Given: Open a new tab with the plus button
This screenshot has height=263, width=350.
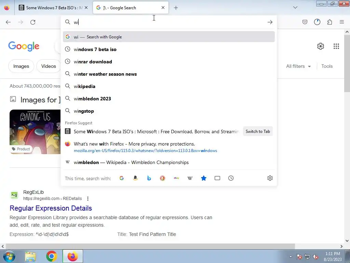Looking at the screenshot, I should coord(176,8).
